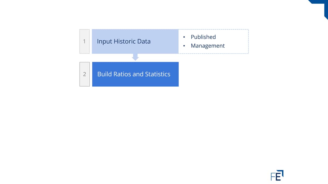Click the thin F in the logo
The width and height of the screenshot is (328, 184).
(x=273, y=177)
